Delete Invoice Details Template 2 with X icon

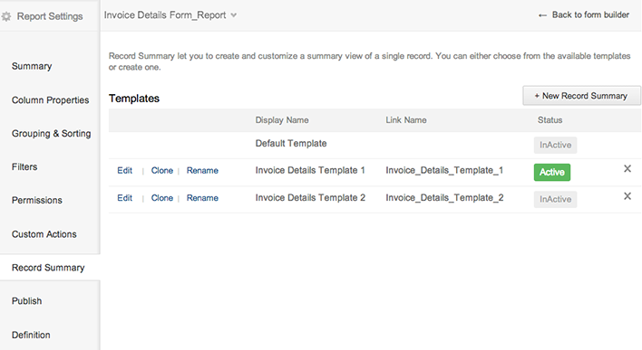pos(627,196)
